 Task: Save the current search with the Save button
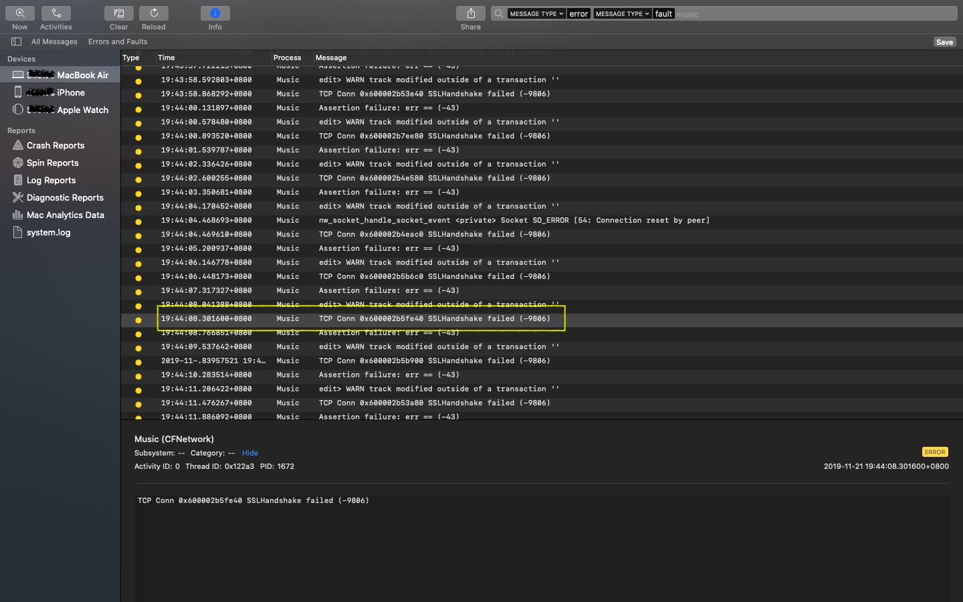point(944,42)
